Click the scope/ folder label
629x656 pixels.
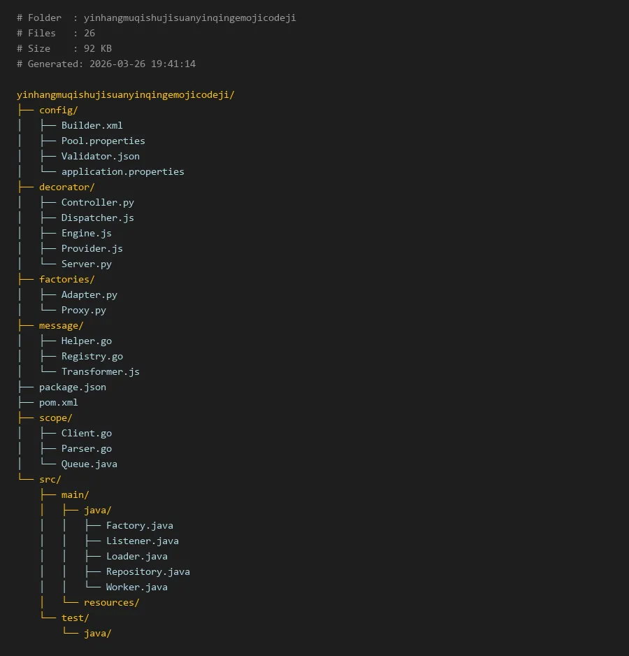(x=55, y=418)
